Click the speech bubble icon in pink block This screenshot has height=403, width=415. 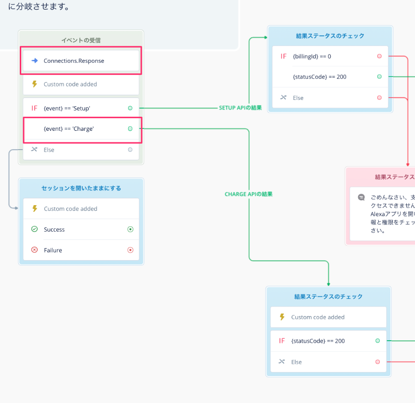point(361,197)
